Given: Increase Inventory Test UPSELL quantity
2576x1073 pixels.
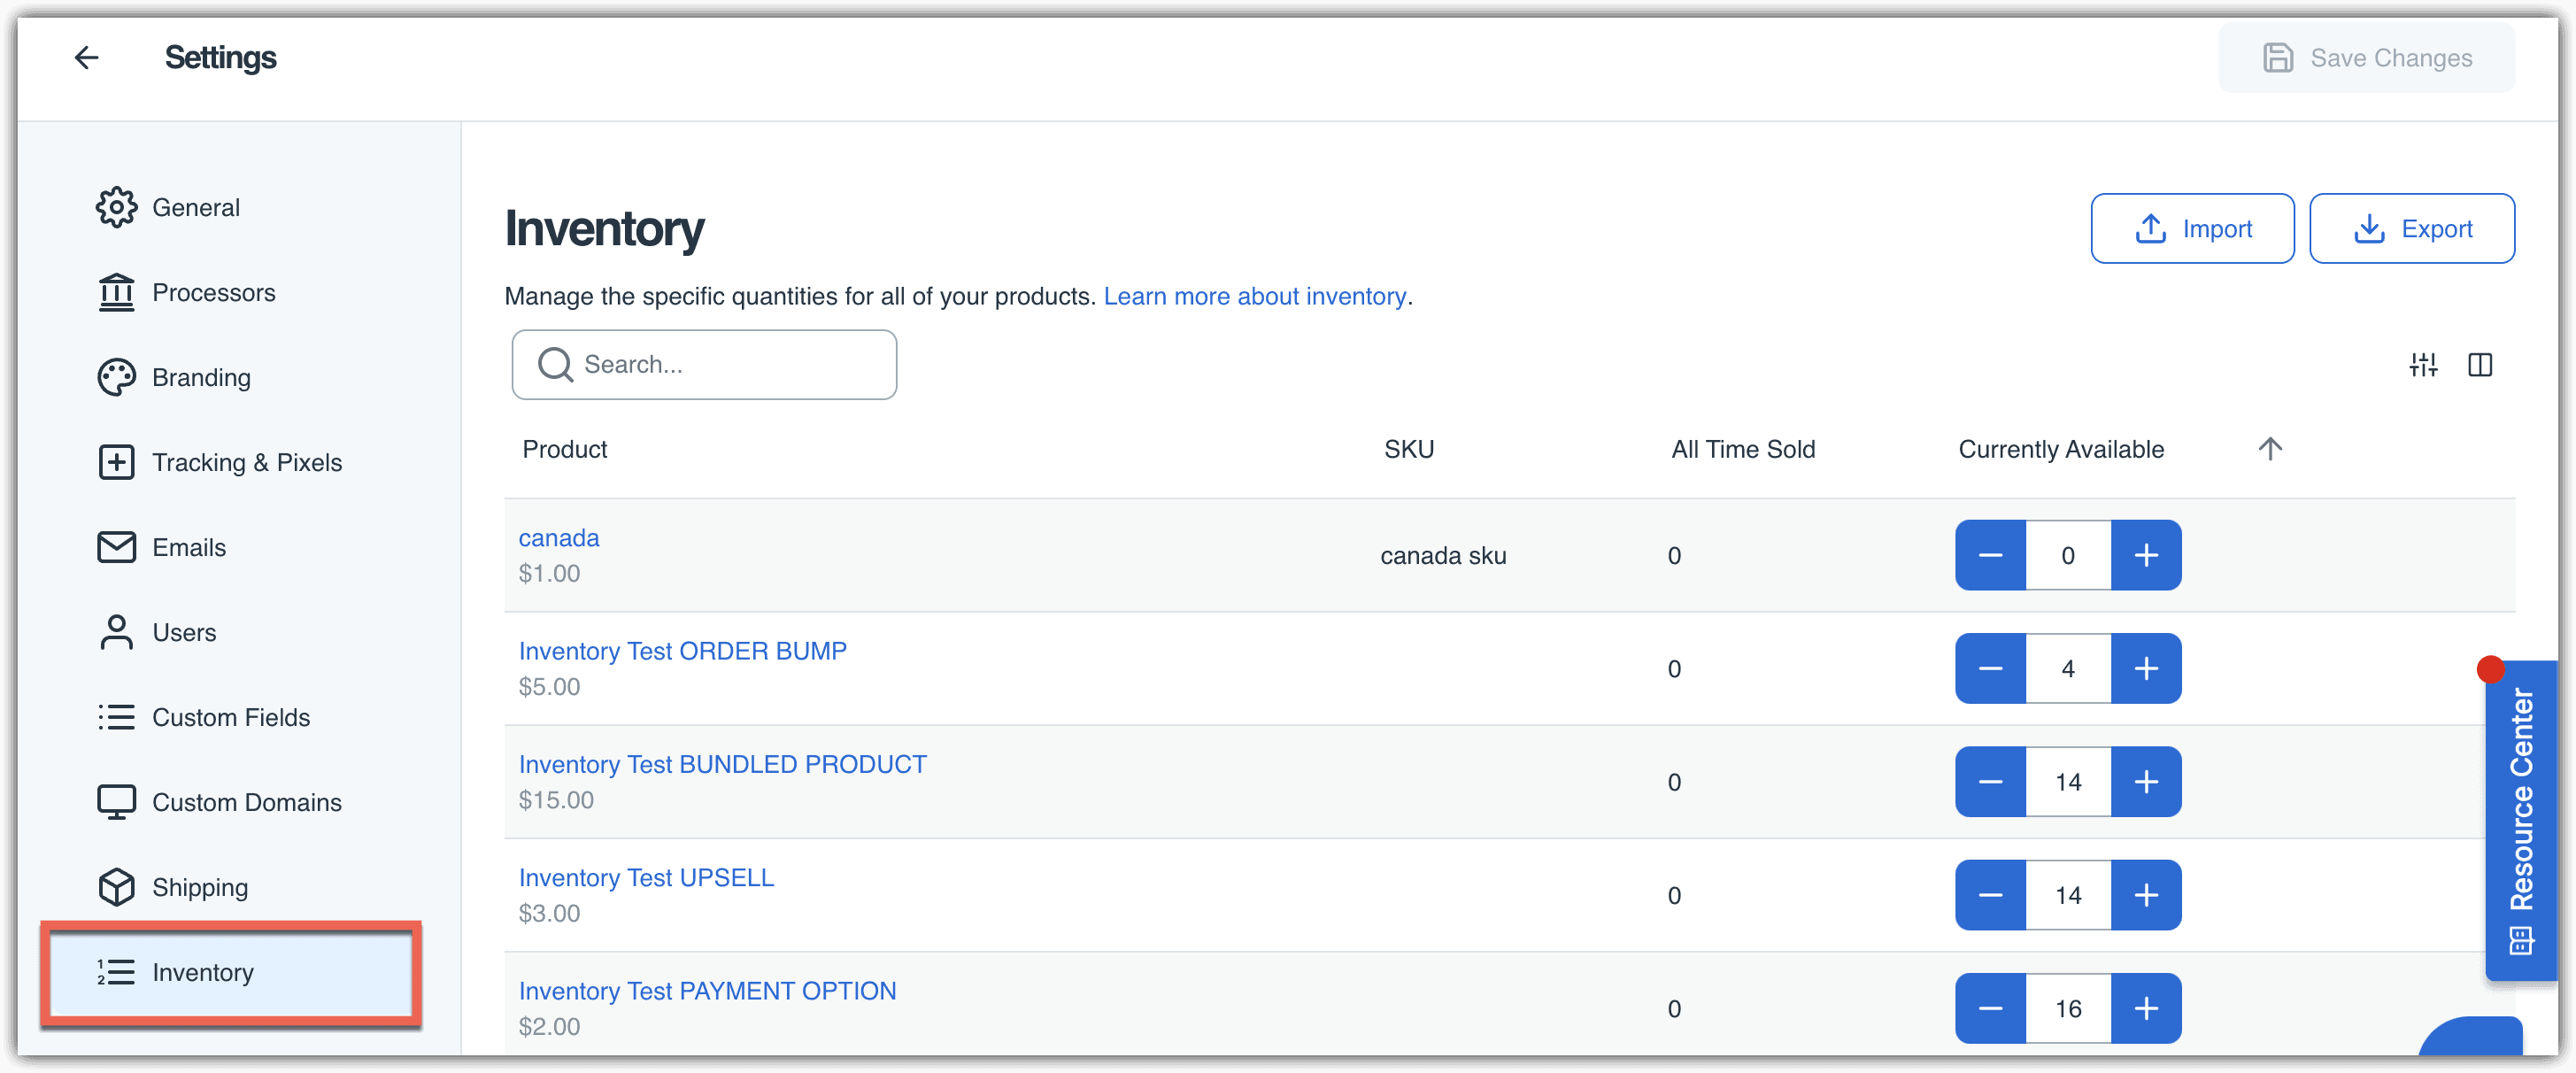Looking at the screenshot, I should coord(2146,895).
